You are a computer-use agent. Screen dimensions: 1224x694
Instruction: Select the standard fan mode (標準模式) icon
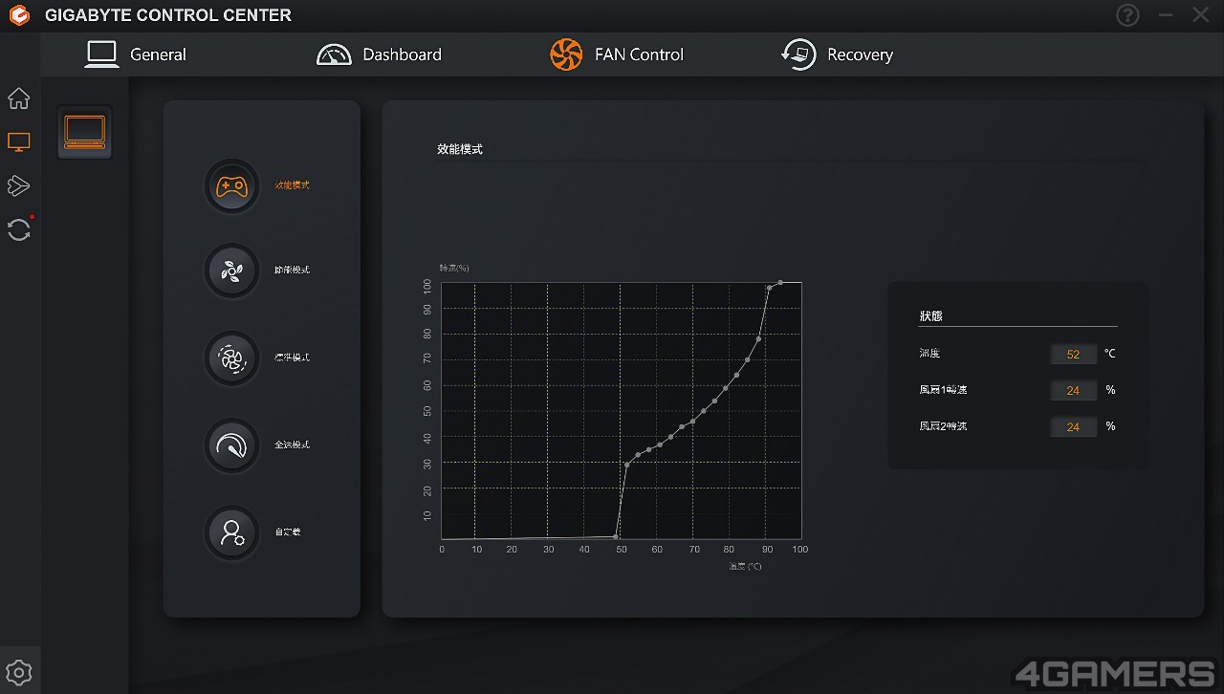(232, 358)
